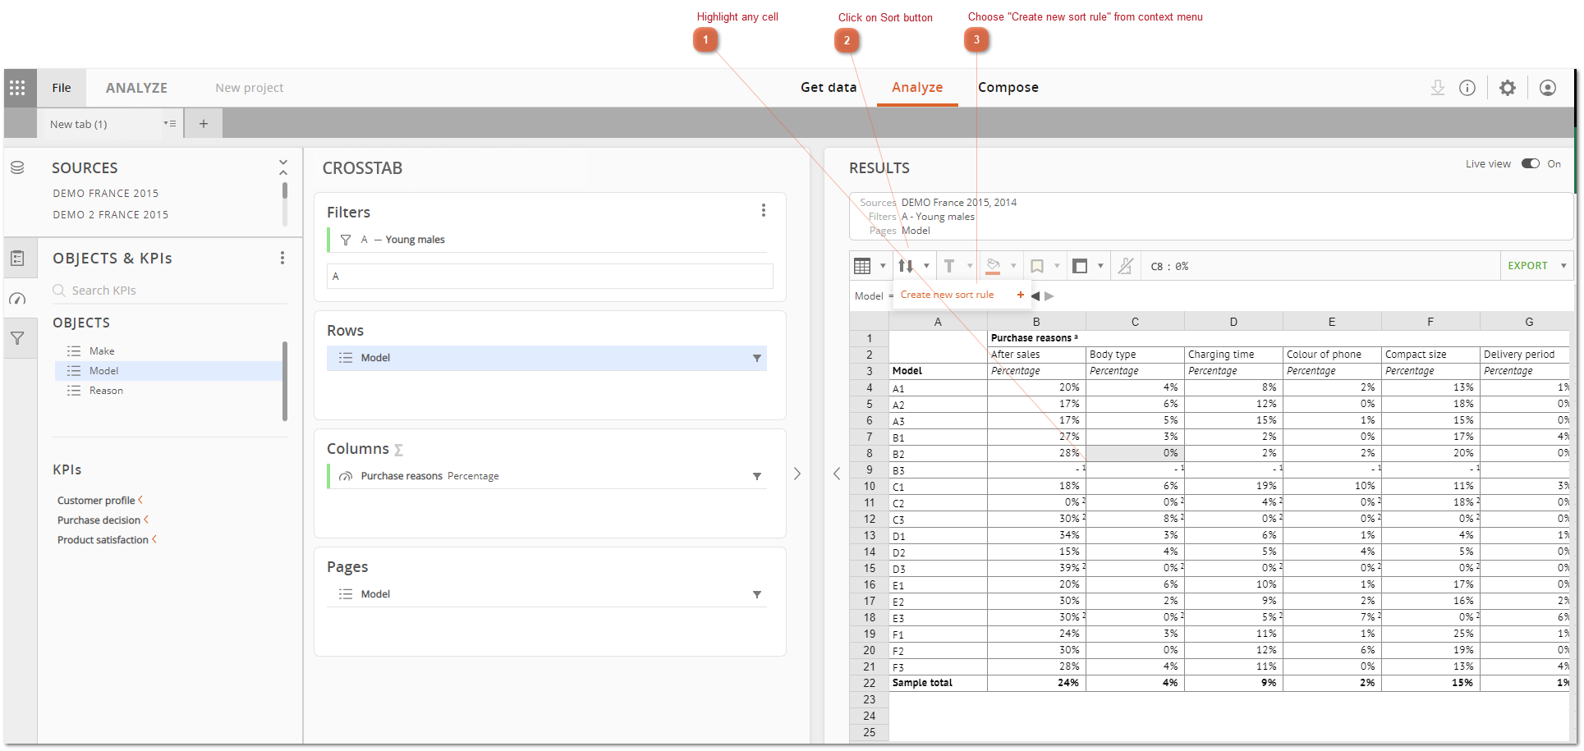Viewport: 1584px width, 751px height.
Task: Switch to the Get data tab
Action: (x=829, y=87)
